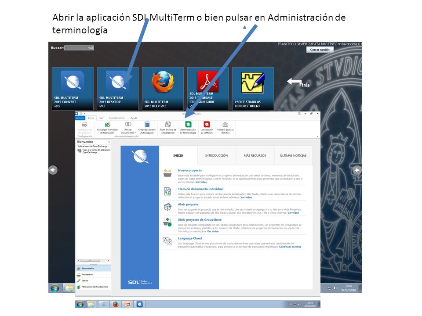
Task: Select the ÚLTIMAS NOTICIAS tab
Action: pyautogui.click(x=293, y=155)
